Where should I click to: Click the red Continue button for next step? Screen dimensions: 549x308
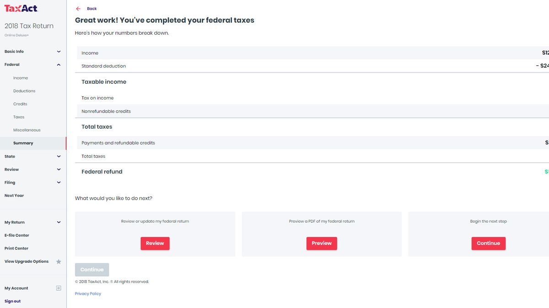[x=489, y=243]
